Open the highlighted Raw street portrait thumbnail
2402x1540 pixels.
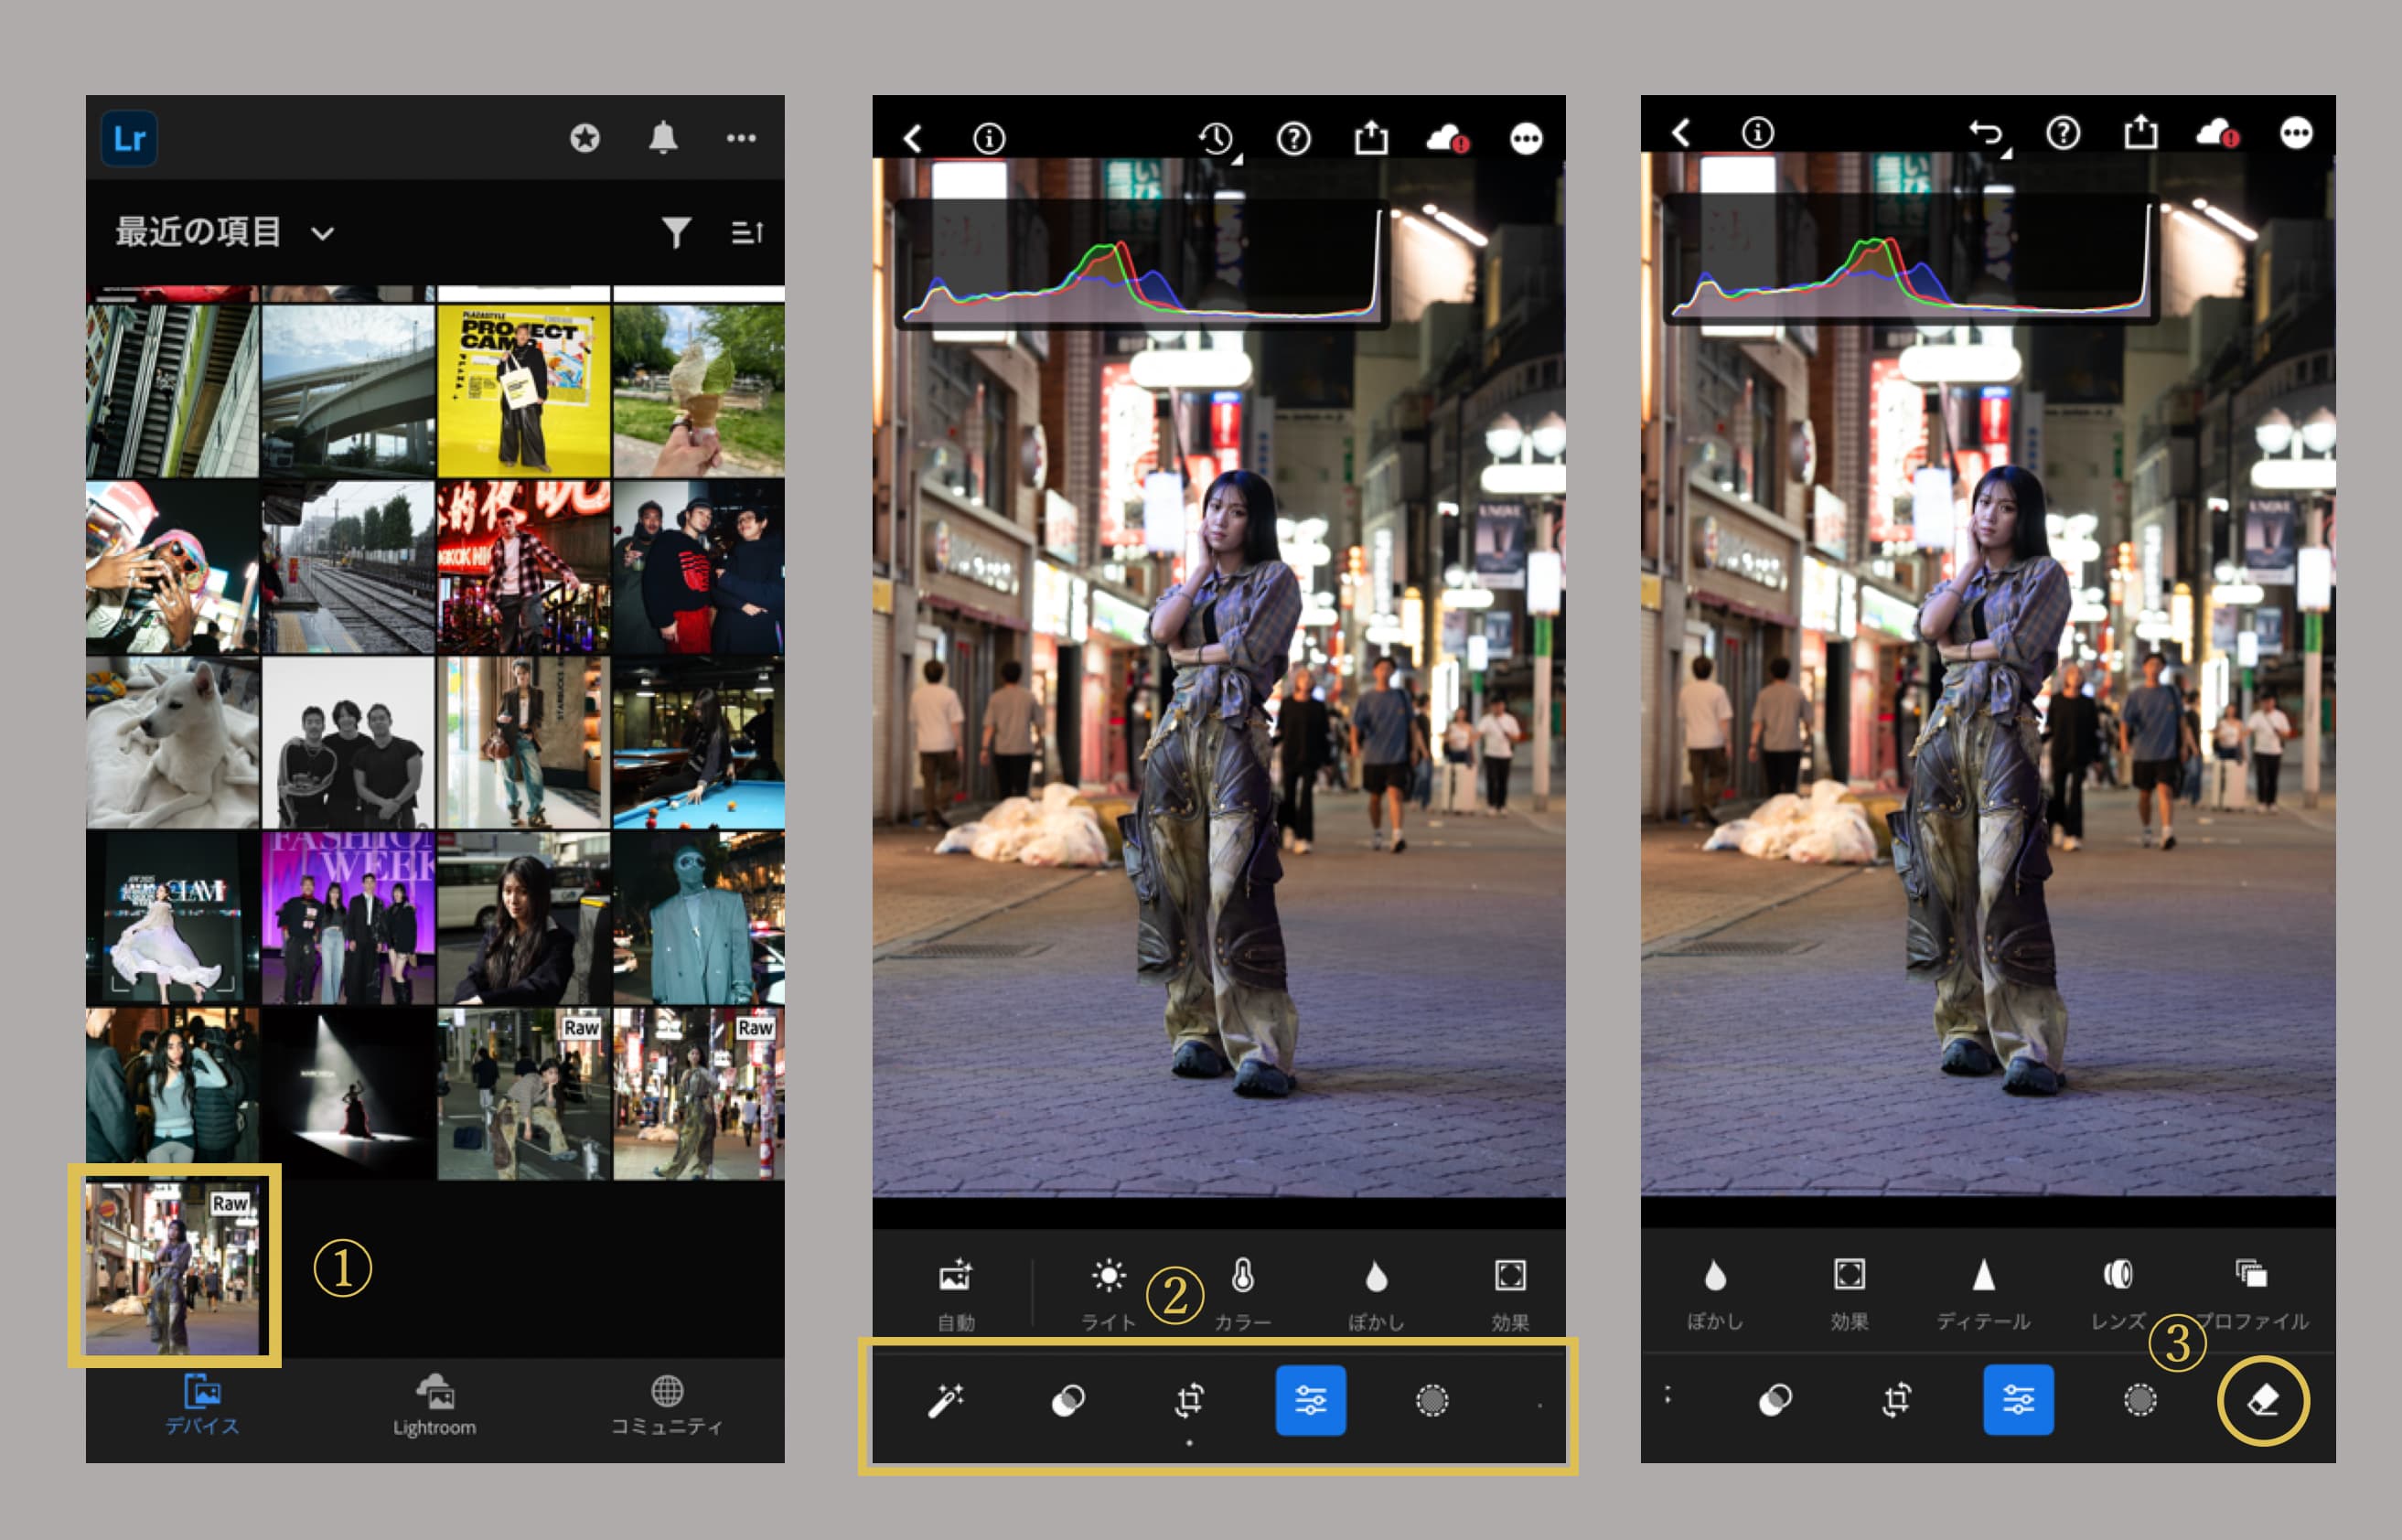173,1265
